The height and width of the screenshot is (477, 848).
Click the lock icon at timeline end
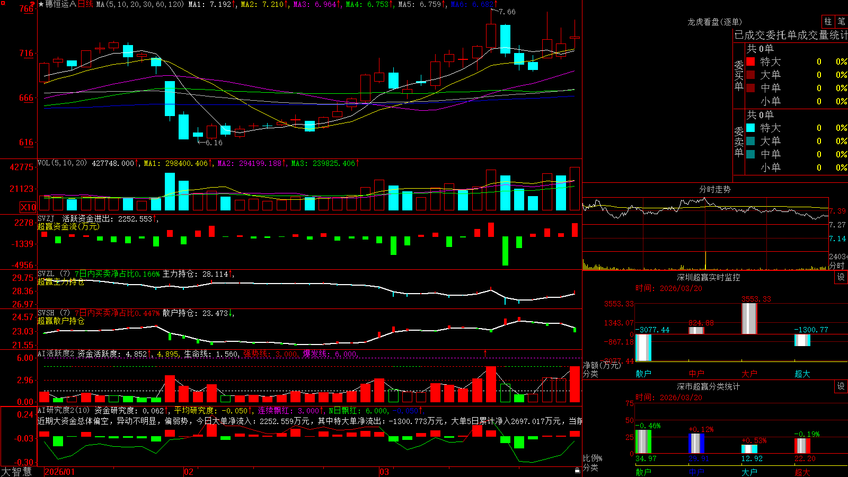point(578,471)
